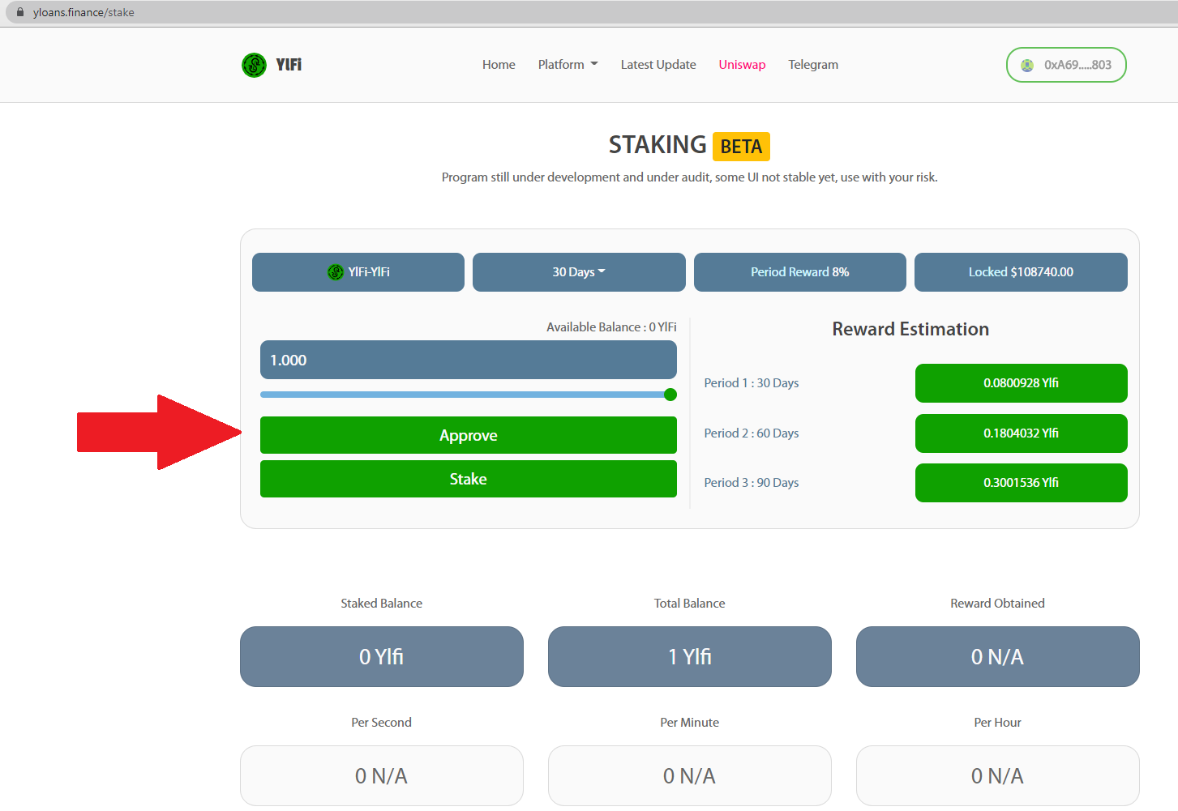Click the Reward Obtained 0 N/A box
The height and width of the screenshot is (811, 1178).
coord(998,656)
